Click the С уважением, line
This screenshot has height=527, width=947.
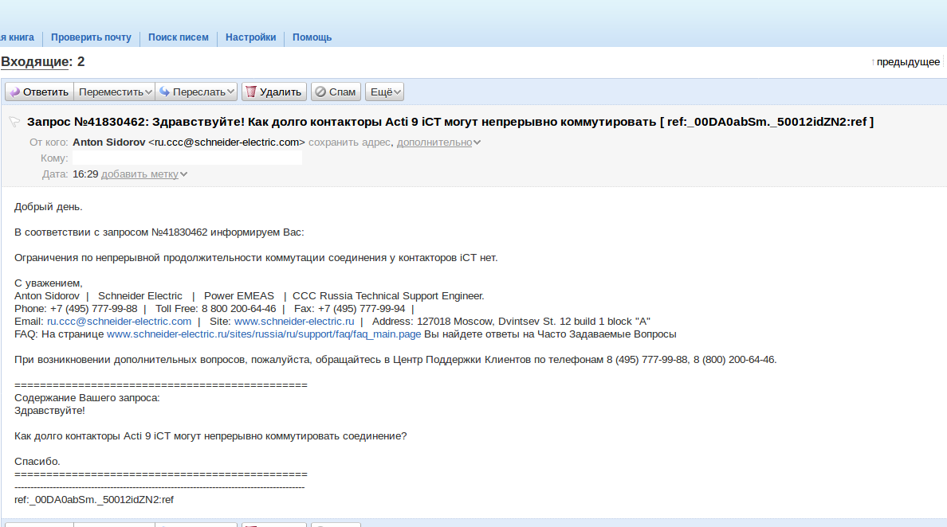(49, 283)
